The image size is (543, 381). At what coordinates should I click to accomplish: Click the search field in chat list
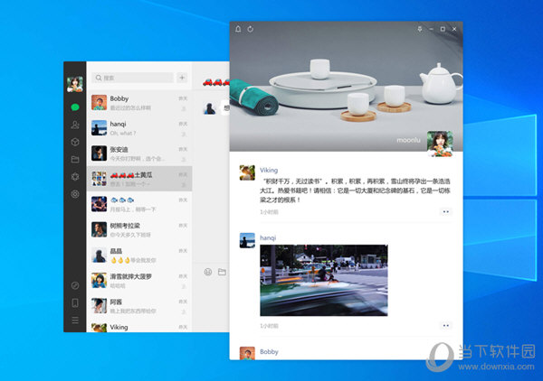click(131, 78)
